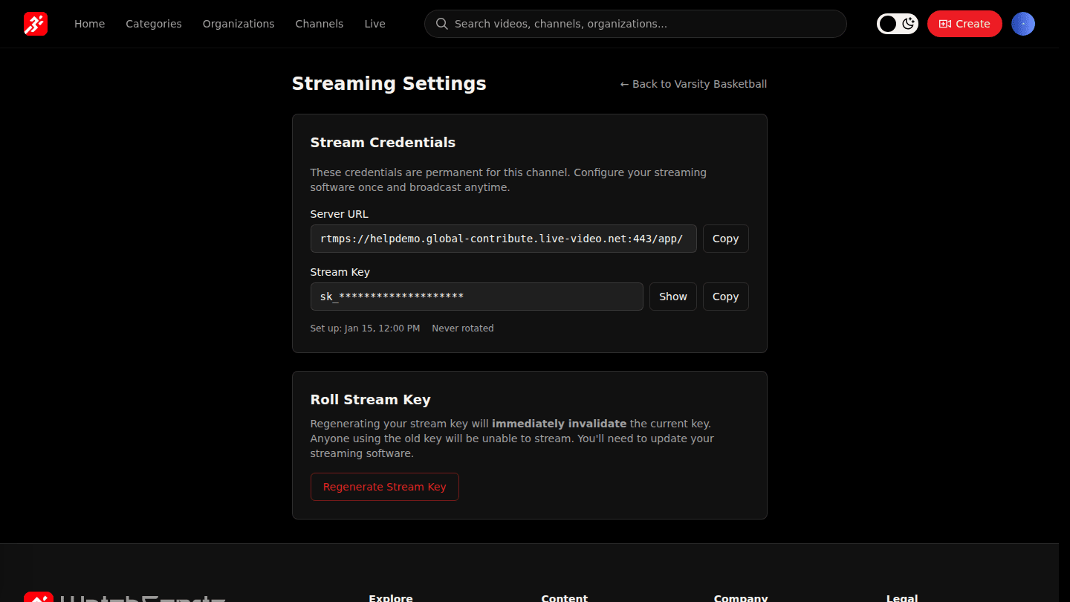Screen dimensions: 1070x602
Task: Click the Server URL field
Action: pyautogui.click(x=504, y=239)
